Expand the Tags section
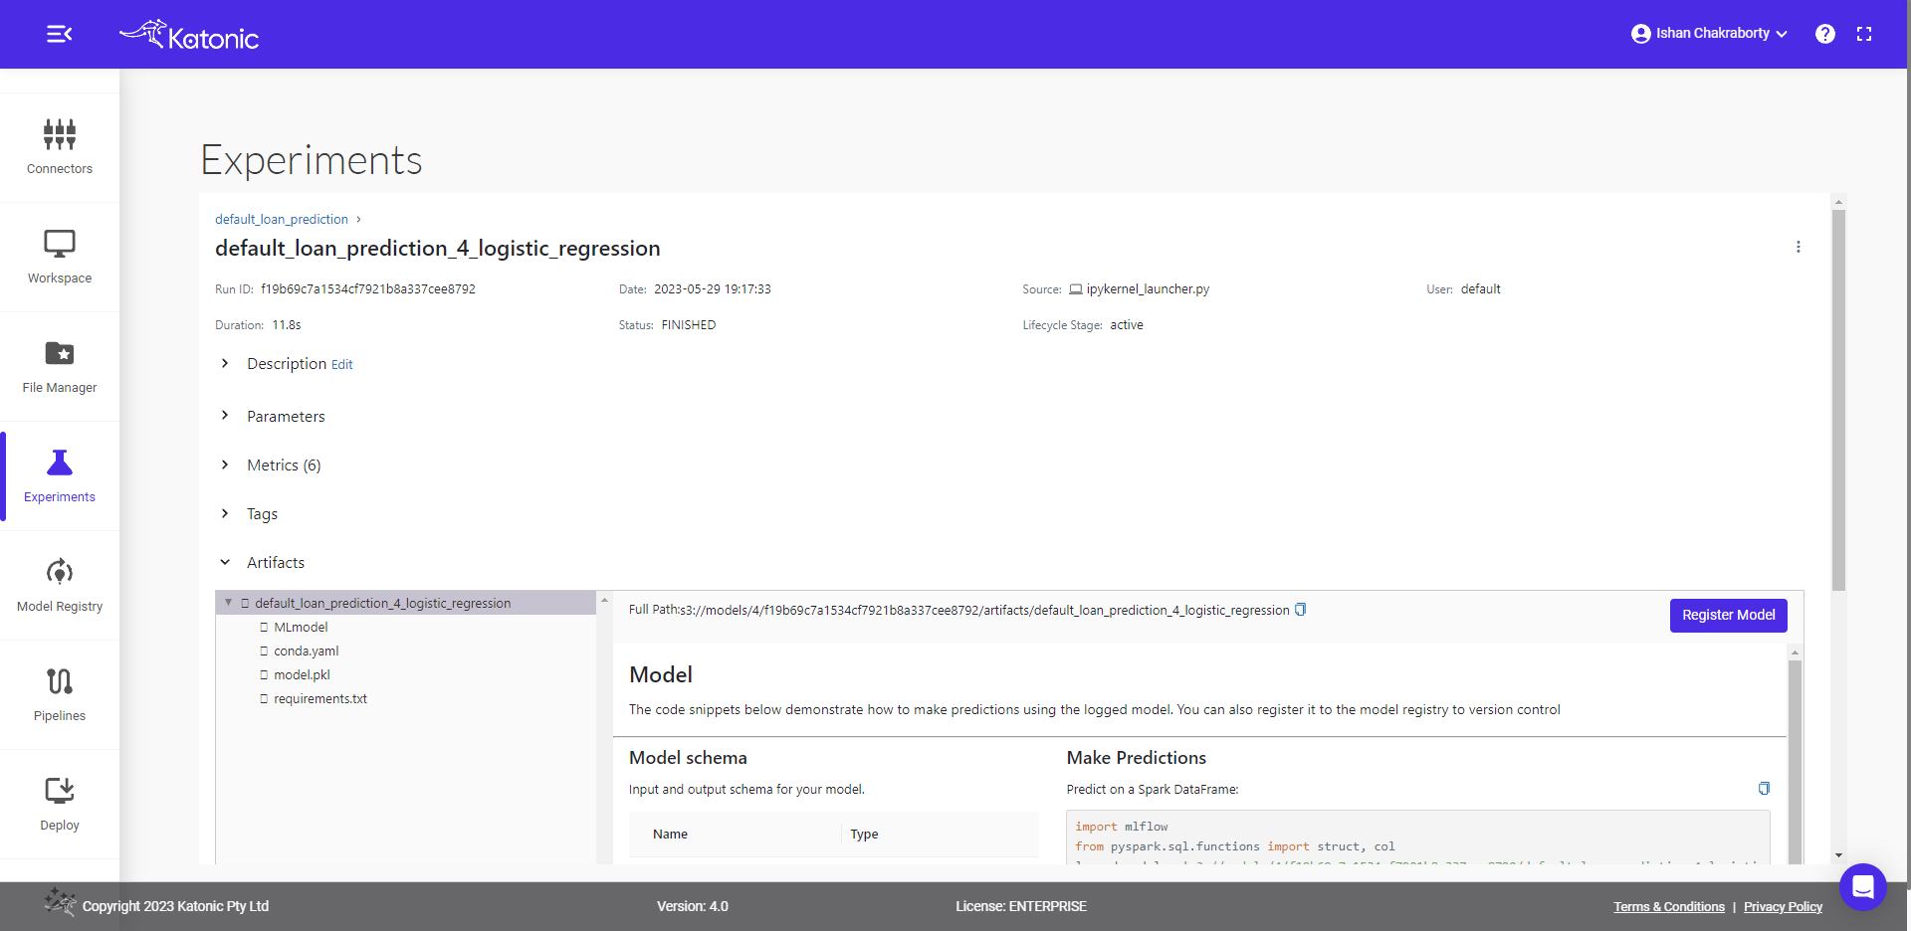 pos(225,513)
